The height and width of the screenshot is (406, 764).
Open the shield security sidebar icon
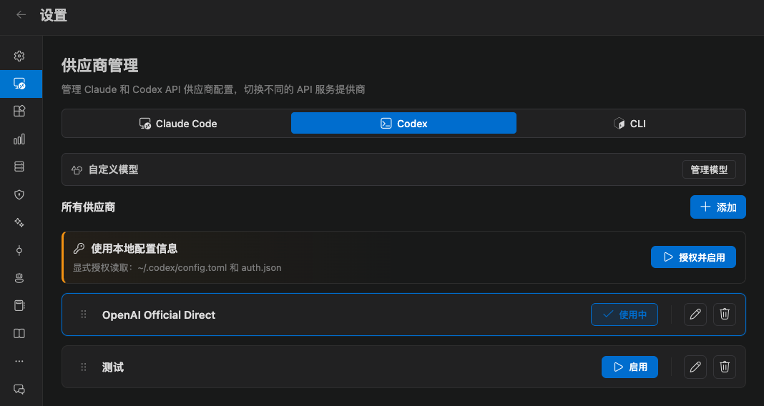coord(19,194)
